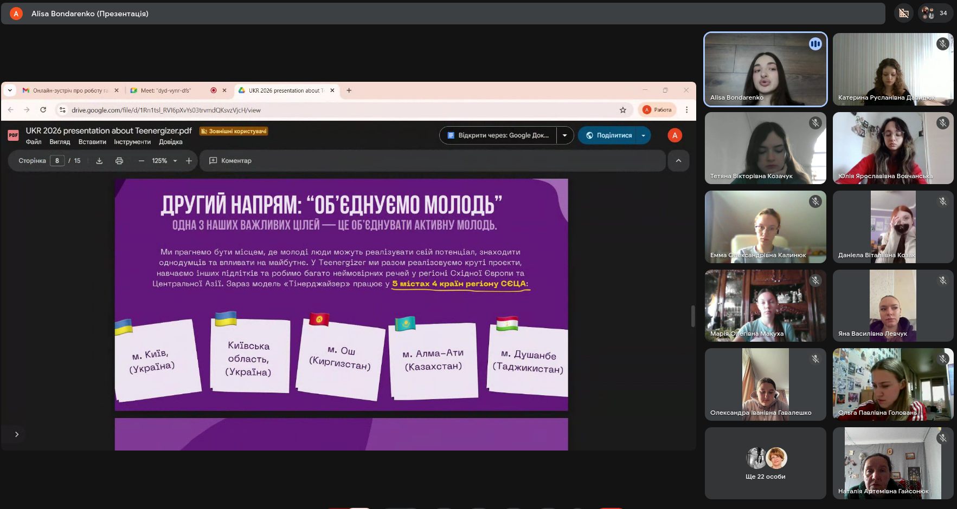Click the muted mic icon on Олександра Іванівна Гавалешко's tile
This screenshot has height=509, width=957.
(x=815, y=359)
